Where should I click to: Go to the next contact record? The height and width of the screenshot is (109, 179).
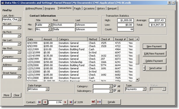coord(65,102)
